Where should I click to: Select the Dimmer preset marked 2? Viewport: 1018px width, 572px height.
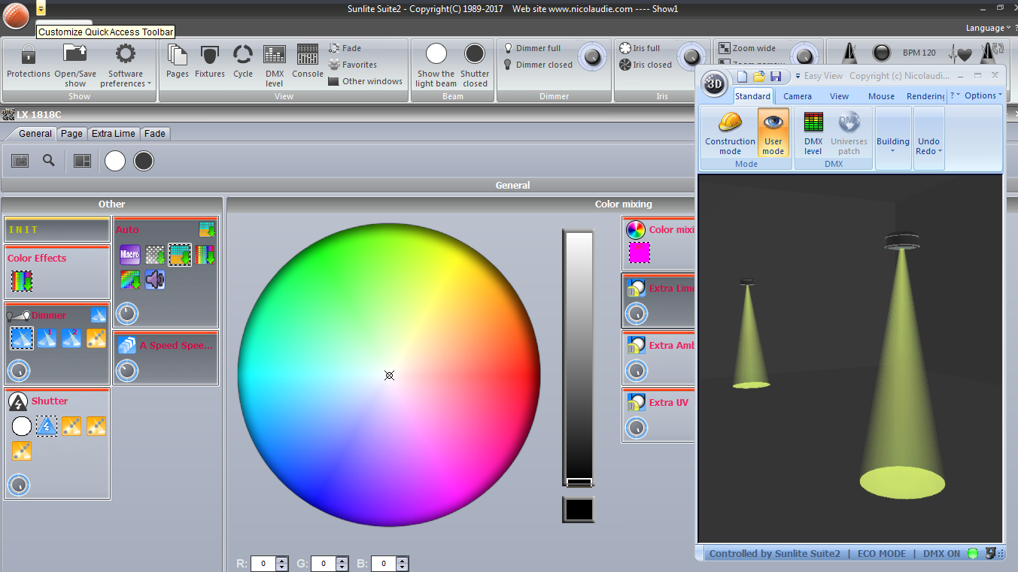[71, 338]
